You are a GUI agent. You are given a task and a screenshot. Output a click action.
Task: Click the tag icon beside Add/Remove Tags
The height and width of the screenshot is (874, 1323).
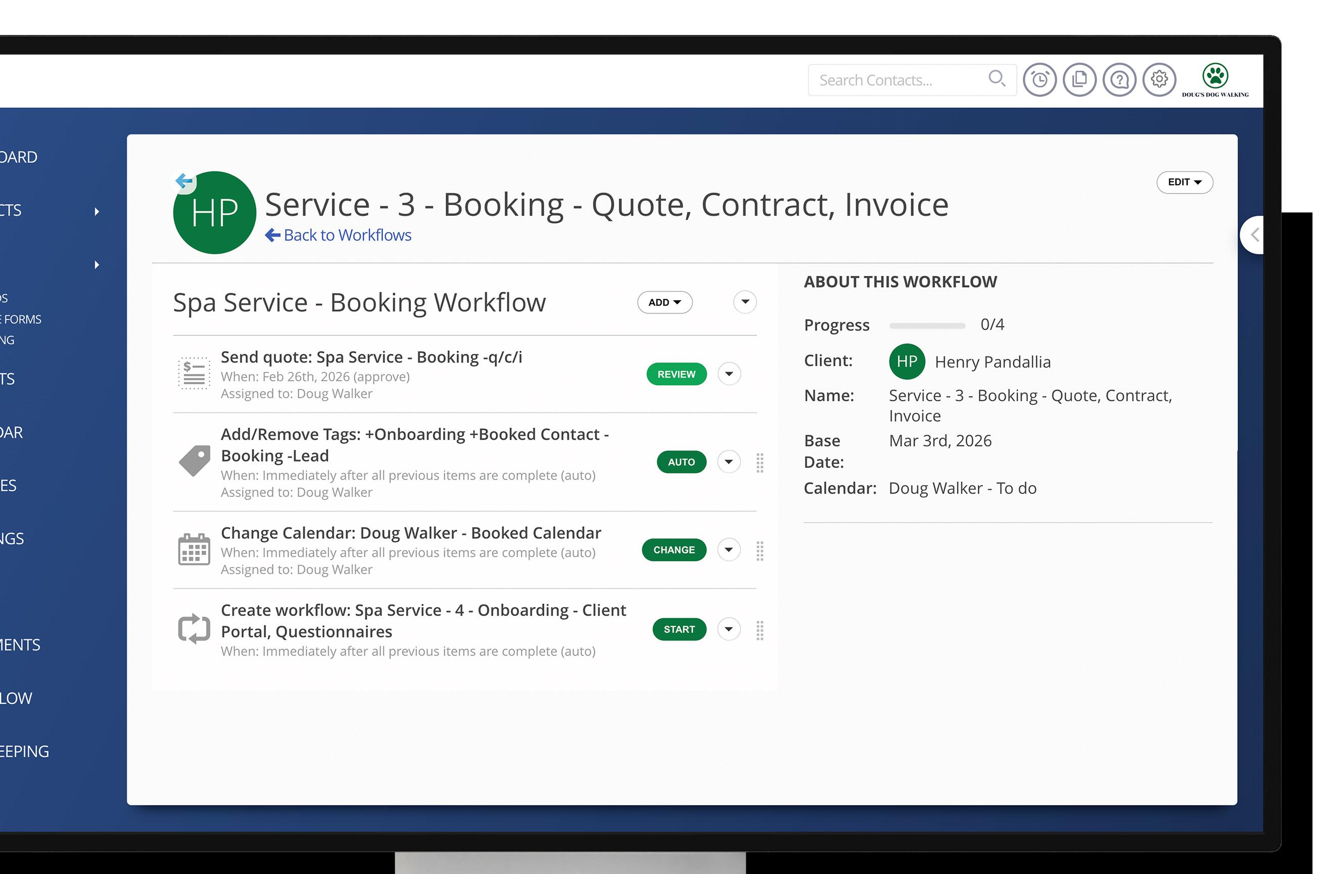point(194,461)
